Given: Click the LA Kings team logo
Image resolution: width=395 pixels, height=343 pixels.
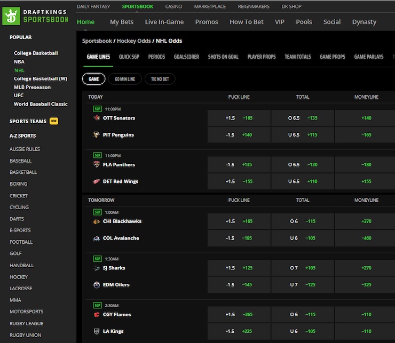Looking at the screenshot, I should pos(97,331).
